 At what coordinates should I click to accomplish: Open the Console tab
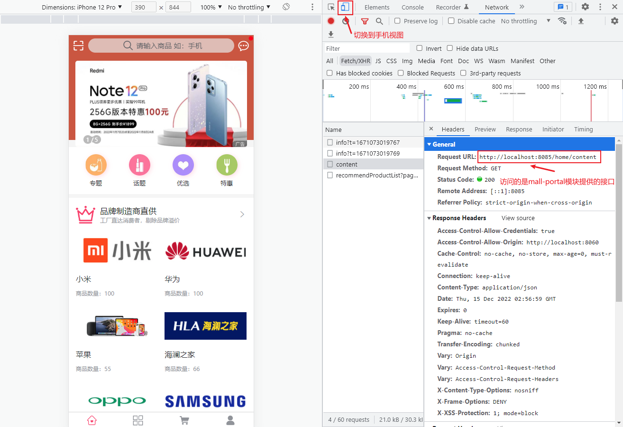click(412, 7)
